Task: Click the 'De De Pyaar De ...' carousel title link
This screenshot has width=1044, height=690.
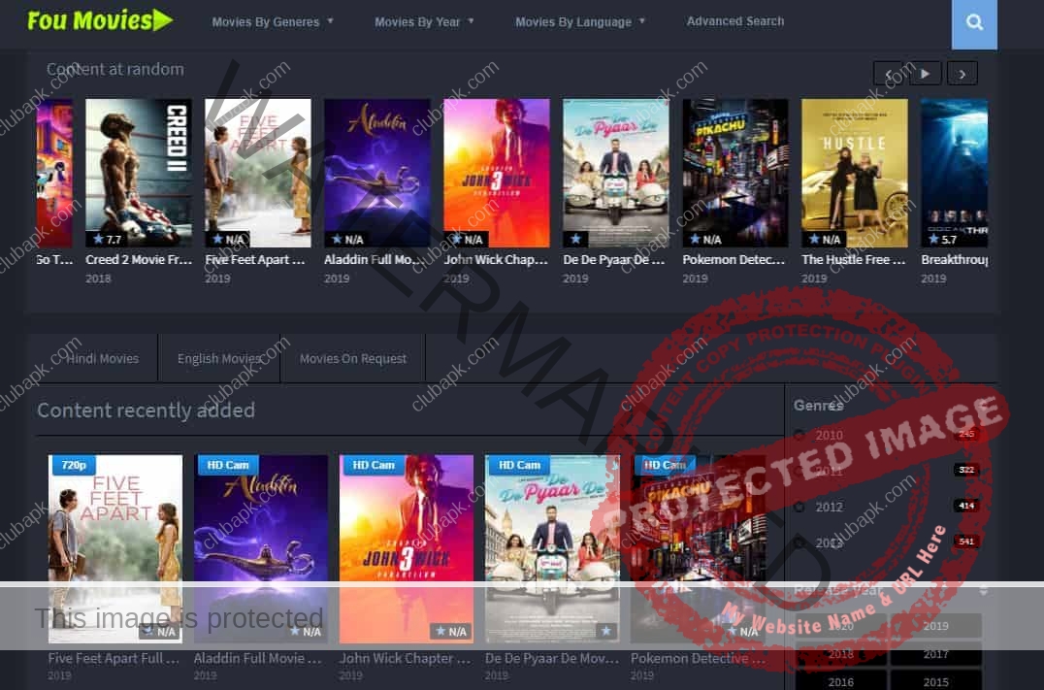Action: 614,260
